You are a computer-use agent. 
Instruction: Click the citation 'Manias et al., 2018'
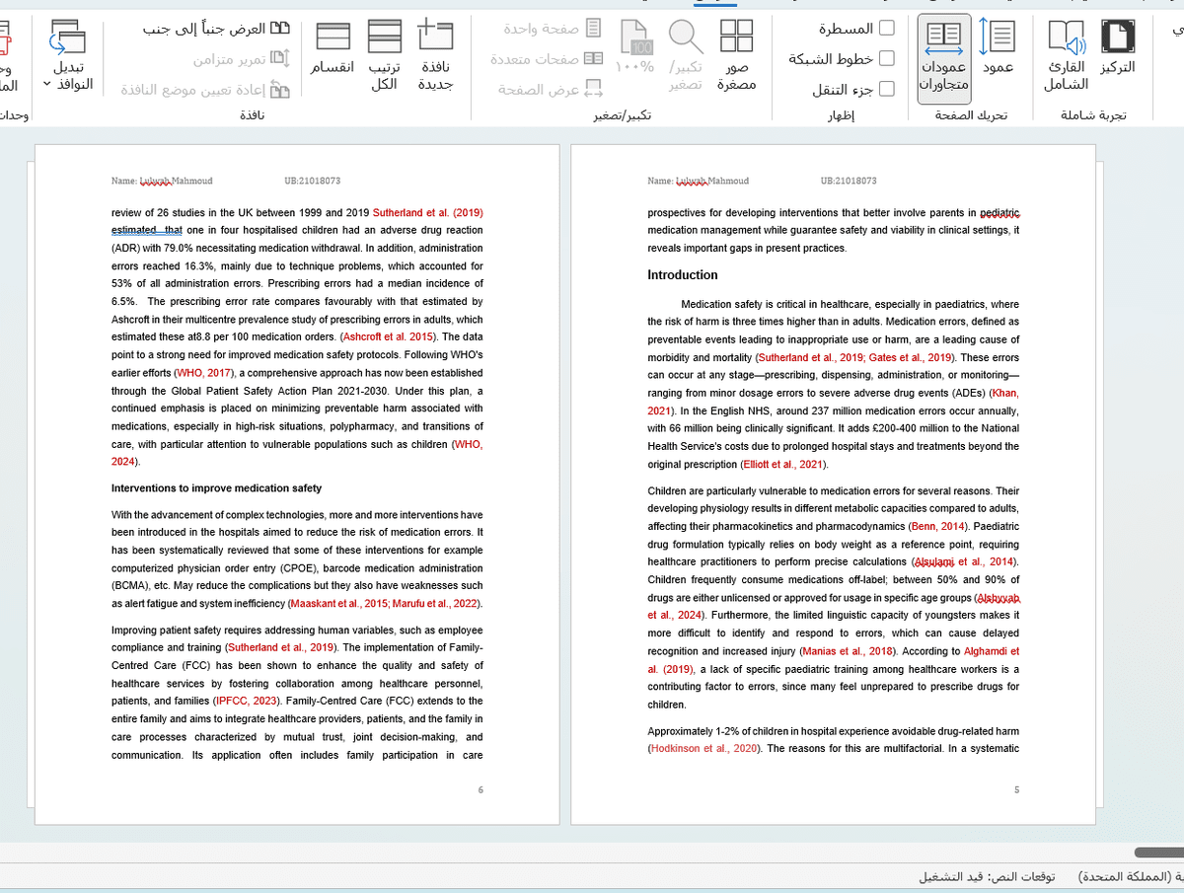pos(849,651)
